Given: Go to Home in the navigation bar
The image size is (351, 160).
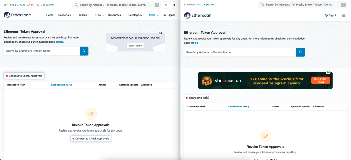Looking at the screenshot, I should pos(50,15).
